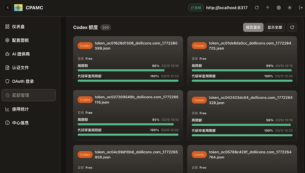Refresh the connection via top bar icon

pyautogui.click(x=257, y=8)
